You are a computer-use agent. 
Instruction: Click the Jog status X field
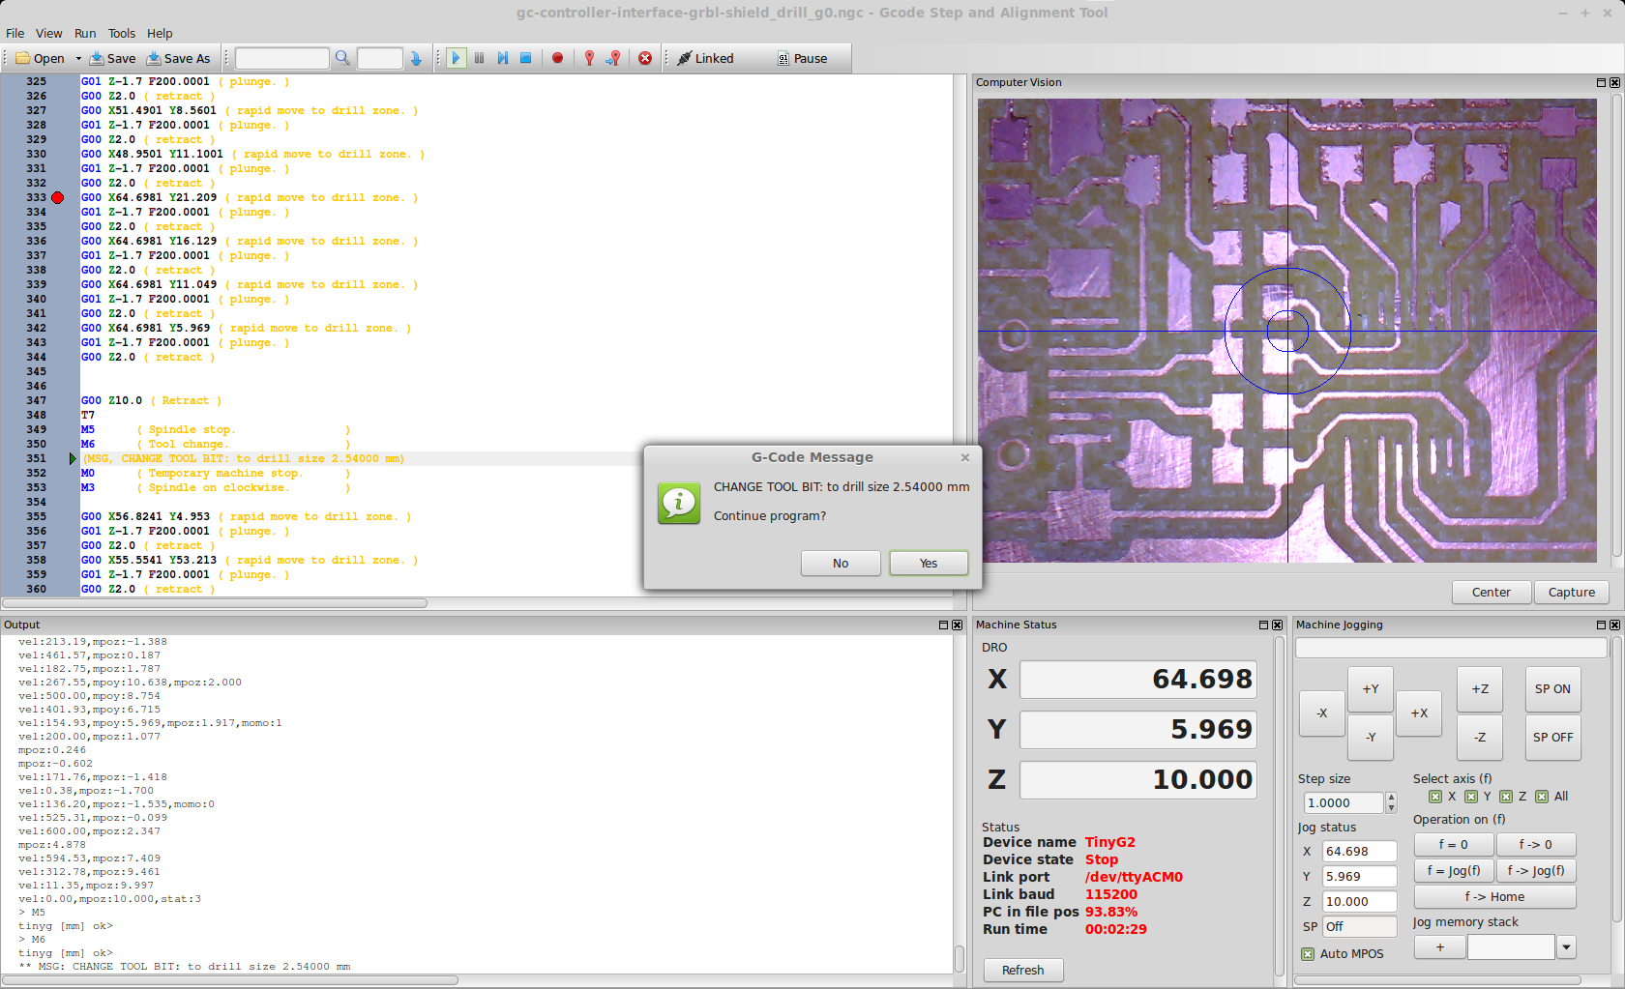coord(1359,852)
